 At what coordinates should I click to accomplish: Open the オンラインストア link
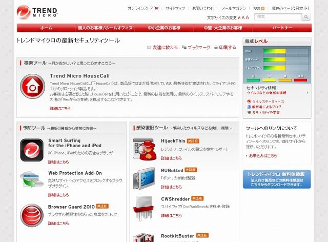coord(140,9)
